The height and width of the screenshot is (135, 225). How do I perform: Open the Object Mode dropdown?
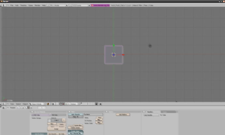(37, 104)
